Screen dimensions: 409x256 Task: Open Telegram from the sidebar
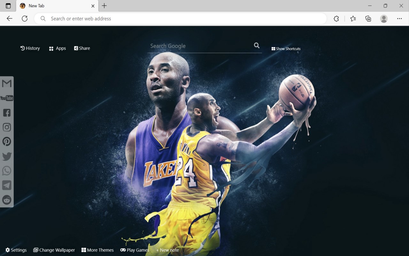pos(7,185)
